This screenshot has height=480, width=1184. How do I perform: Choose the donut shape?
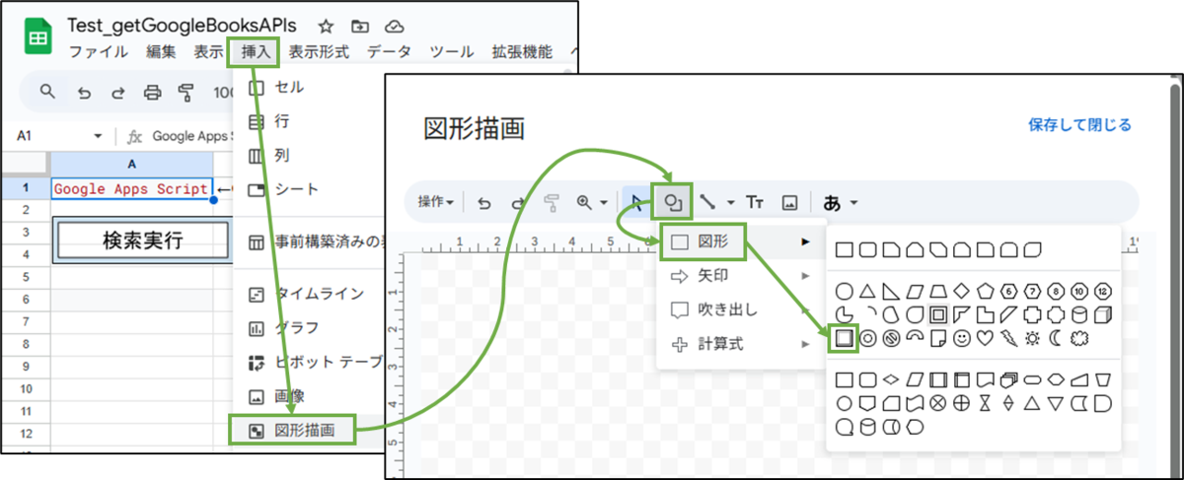point(867,338)
